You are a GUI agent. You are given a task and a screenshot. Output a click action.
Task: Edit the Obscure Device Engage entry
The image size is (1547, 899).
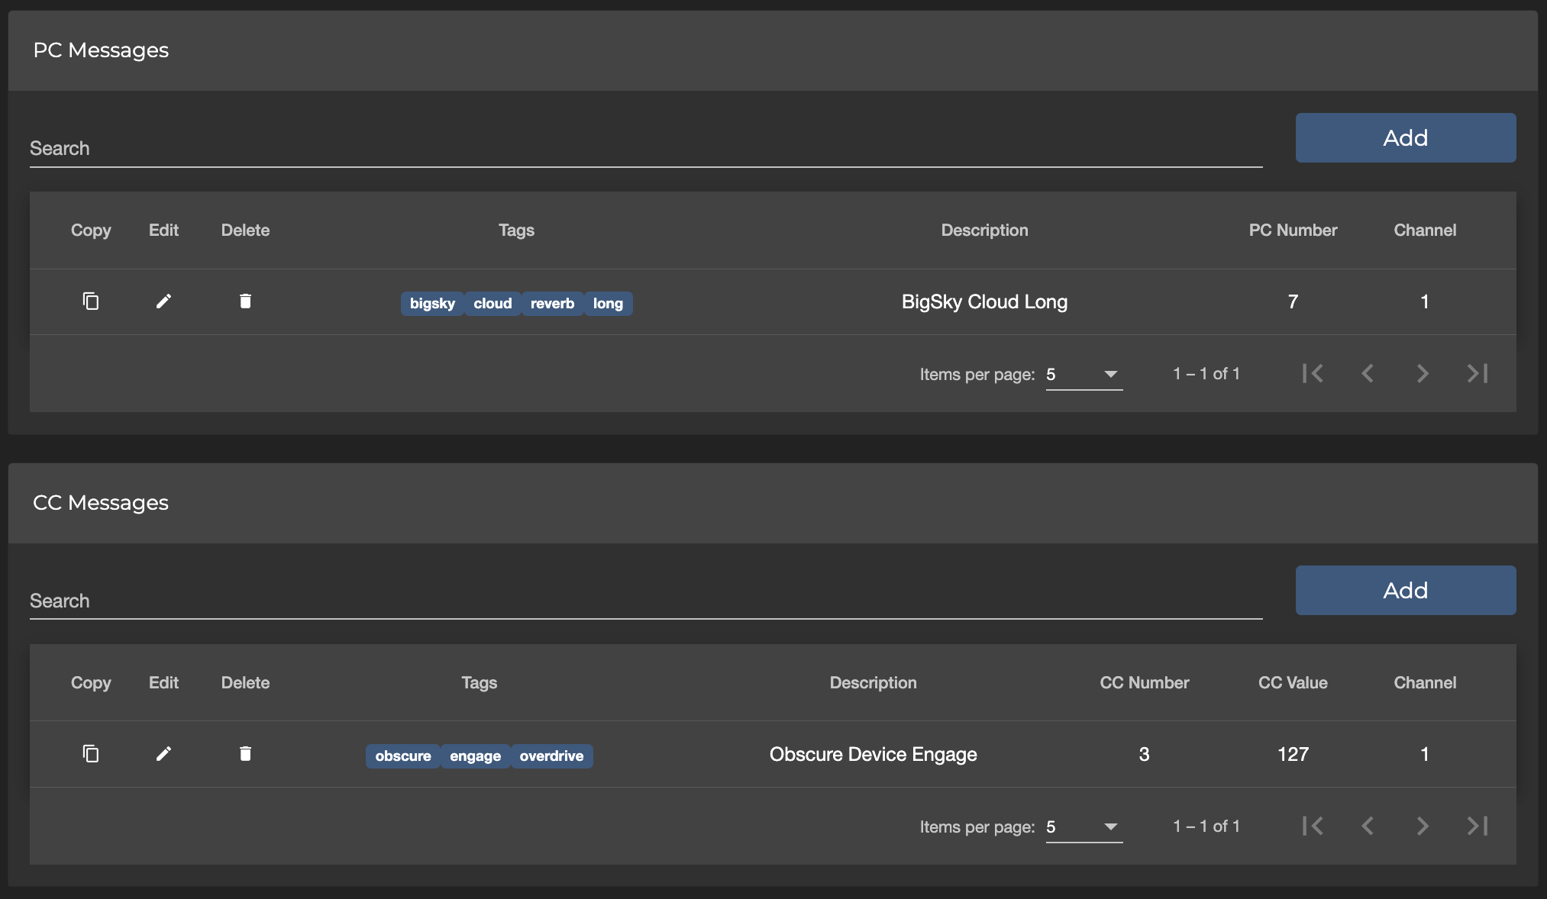click(163, 754)
